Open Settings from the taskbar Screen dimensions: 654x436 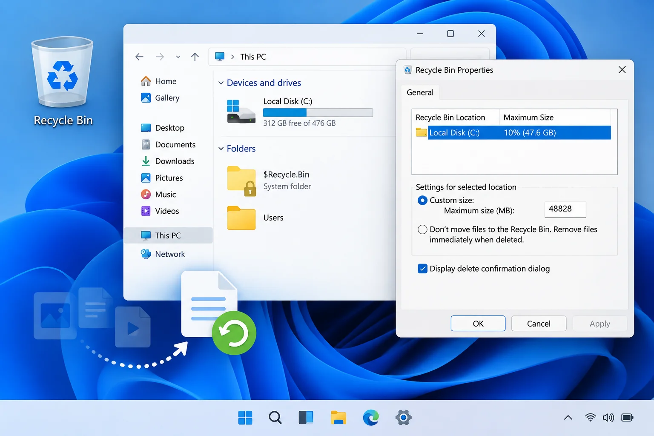[403, 418]
